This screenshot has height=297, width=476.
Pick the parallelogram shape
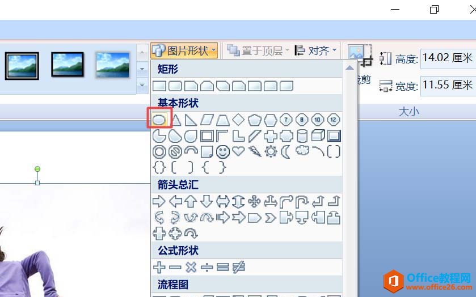point(207,120)
